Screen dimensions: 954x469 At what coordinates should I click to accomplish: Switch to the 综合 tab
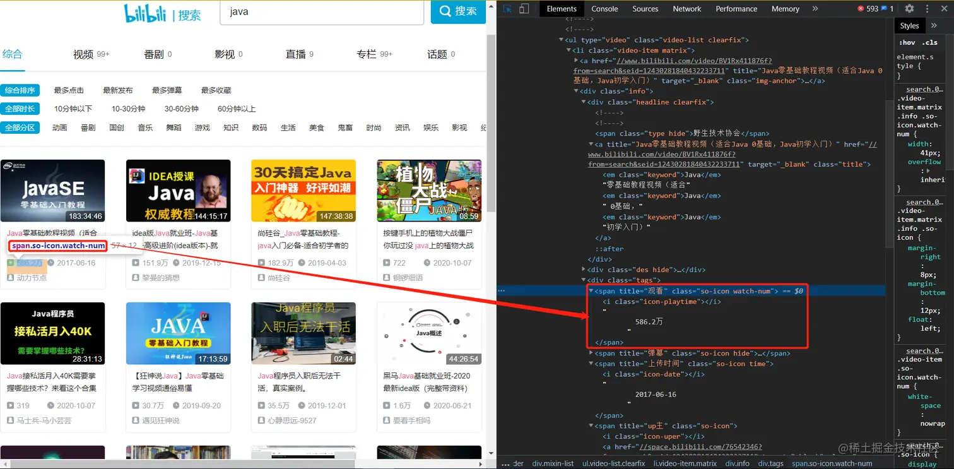12,54
